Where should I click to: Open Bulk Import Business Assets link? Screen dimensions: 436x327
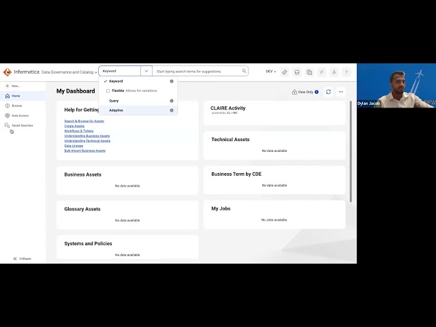click(x=84, y=151)
